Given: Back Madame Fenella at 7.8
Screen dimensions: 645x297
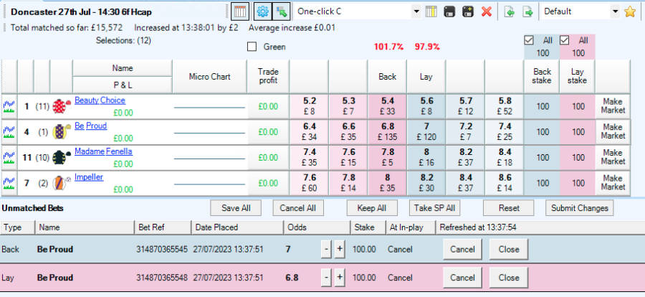Looking at the screenshot, I should pyautogui.click(x=388, y=157).
